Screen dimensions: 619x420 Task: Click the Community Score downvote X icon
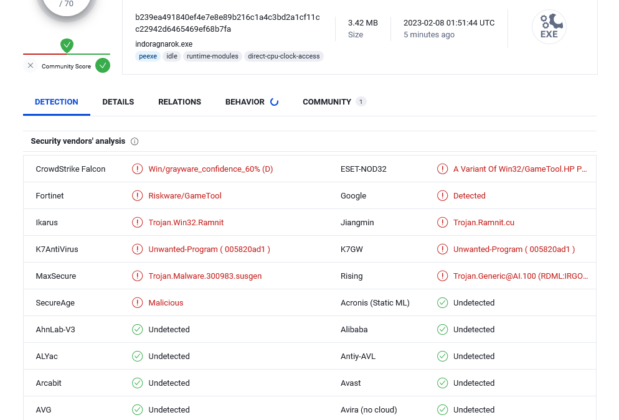tap(31, 65)
